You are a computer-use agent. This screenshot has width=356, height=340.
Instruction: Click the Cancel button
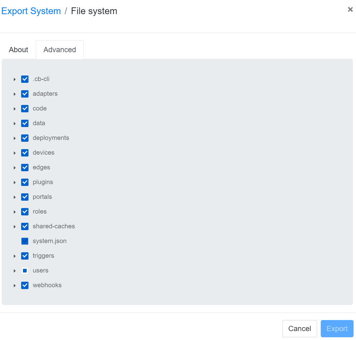pos(299,329)
